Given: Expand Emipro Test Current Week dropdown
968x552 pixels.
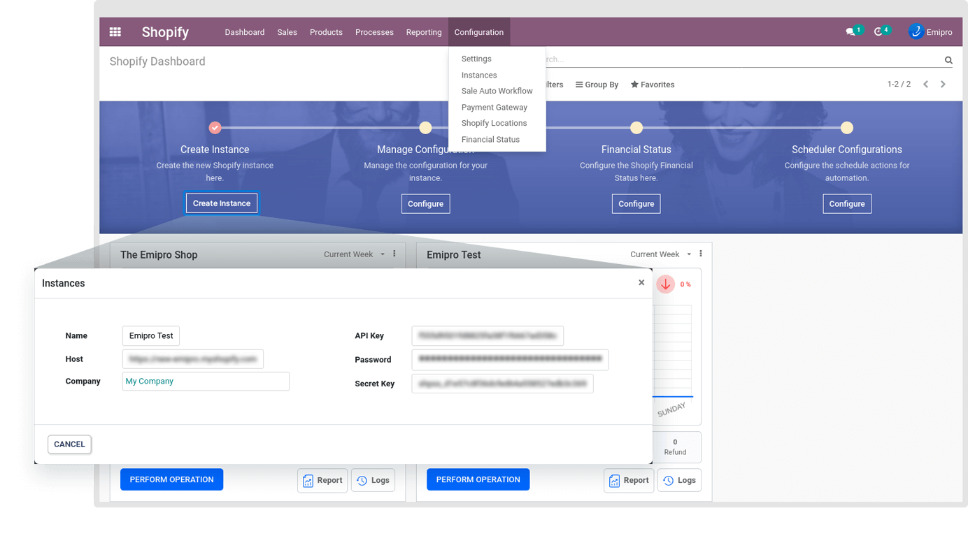Looking at the screenshot, I should [x=660, y=254].
